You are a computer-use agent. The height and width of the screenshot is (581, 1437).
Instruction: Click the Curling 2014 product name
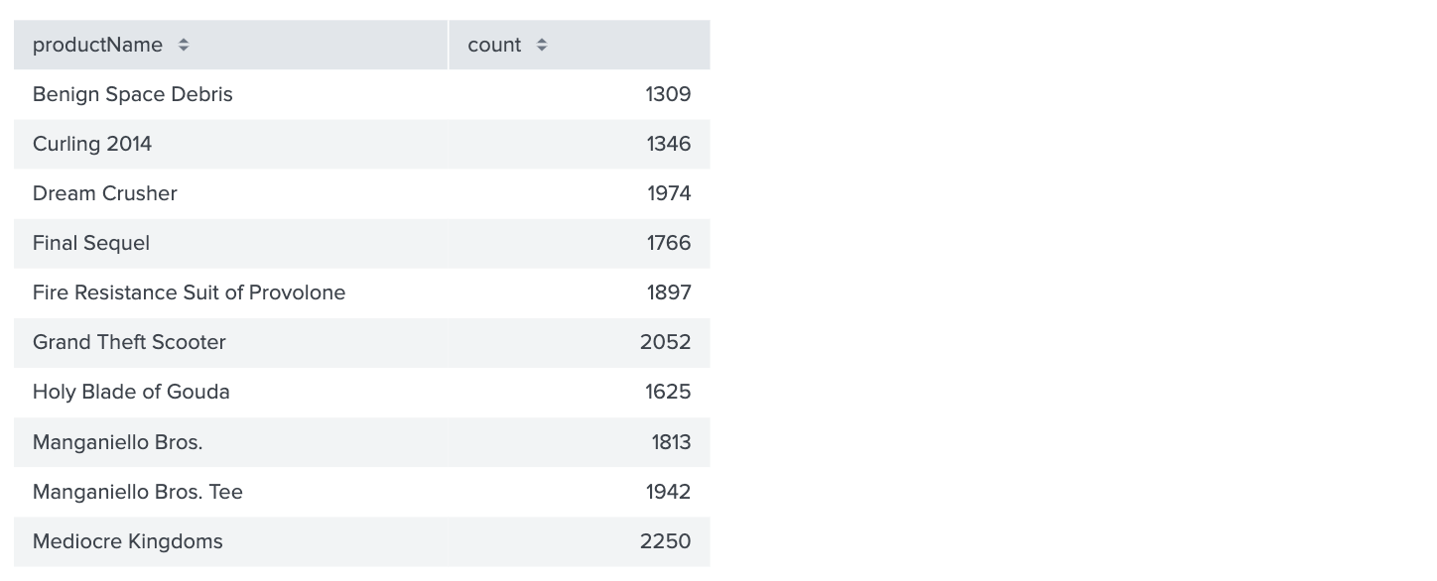(x=92, y=144)
